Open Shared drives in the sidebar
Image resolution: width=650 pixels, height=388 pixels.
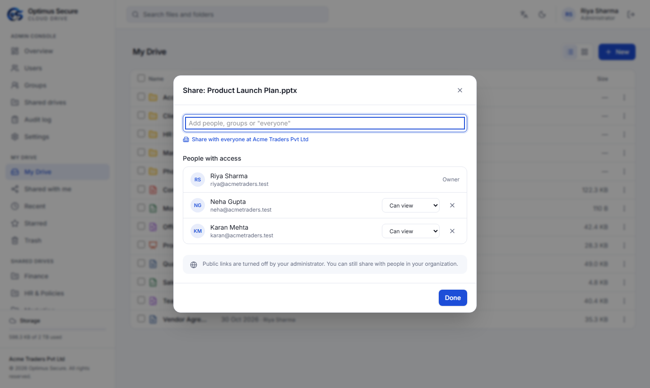57,102
